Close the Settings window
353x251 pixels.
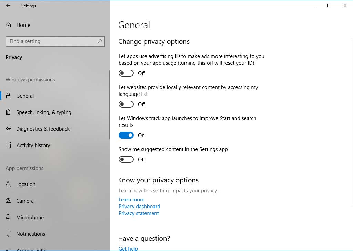345,6
